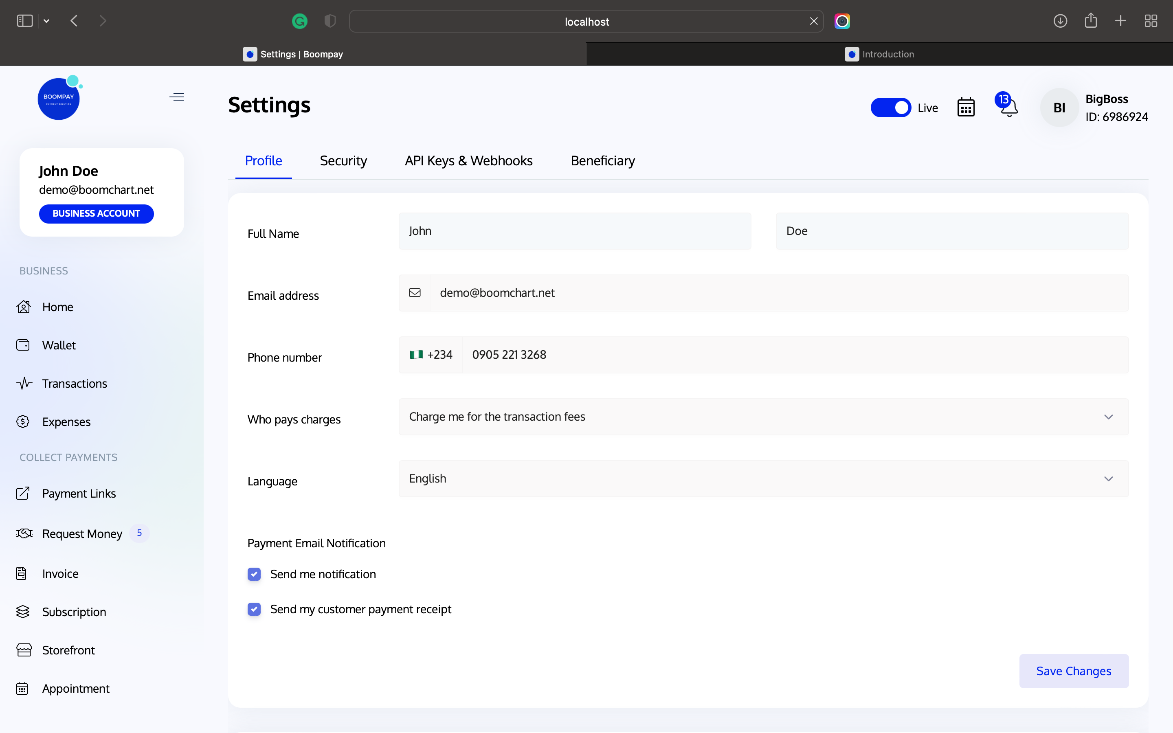This screenshot has height=733, width=1173.
Task: Click the Save Changes button
Action: [1074, 671]
